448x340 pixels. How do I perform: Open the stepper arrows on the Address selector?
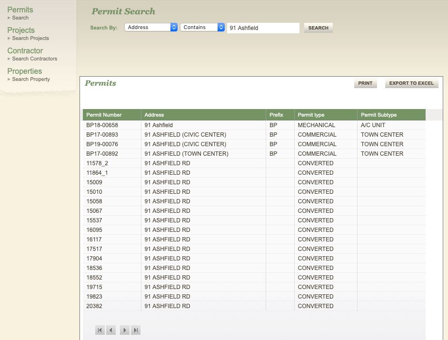click(x=174, y=27)
